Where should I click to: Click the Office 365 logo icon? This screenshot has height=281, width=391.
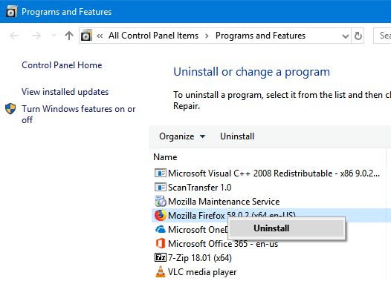161,243
